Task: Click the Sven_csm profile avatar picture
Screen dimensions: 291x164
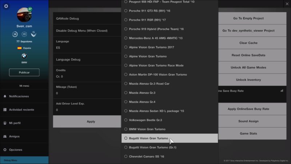Action: click(24, 15)
